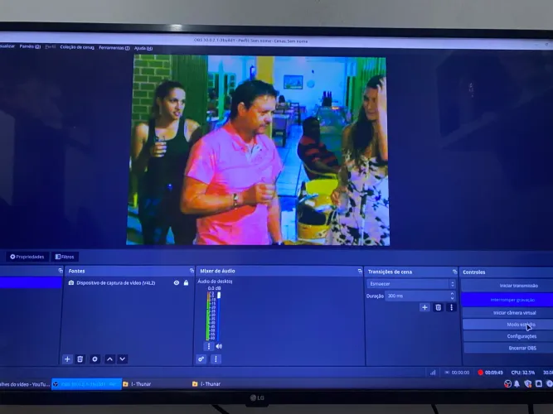
Task: Delete the transition using trash icon
Action: (438, 307)
